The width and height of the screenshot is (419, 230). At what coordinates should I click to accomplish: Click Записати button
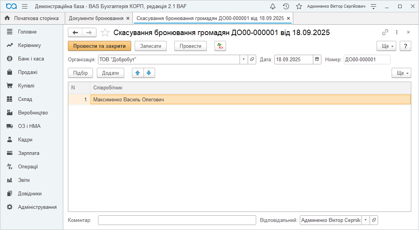[150, 46]
